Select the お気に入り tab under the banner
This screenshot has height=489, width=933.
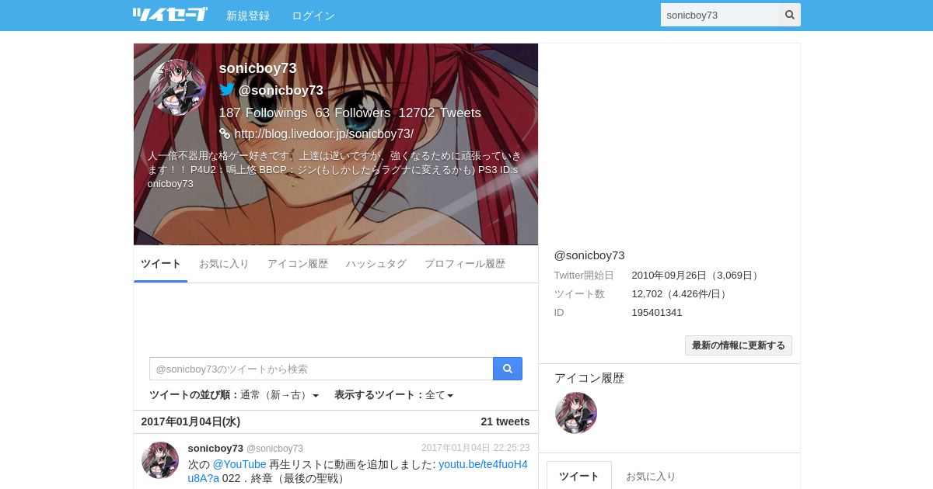point(224,264)
